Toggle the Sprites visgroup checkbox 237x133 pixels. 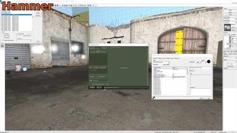click(x=230, y=42)
